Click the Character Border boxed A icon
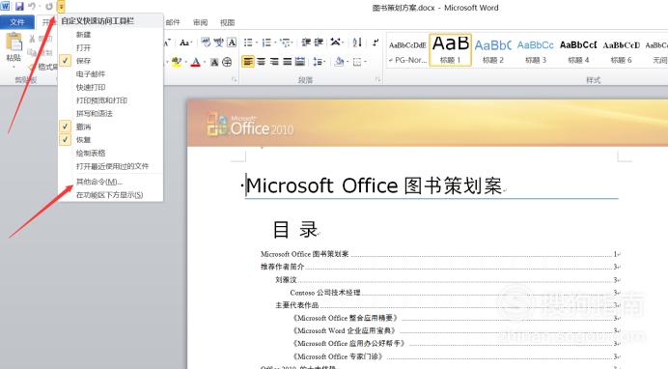 [232, 43]
